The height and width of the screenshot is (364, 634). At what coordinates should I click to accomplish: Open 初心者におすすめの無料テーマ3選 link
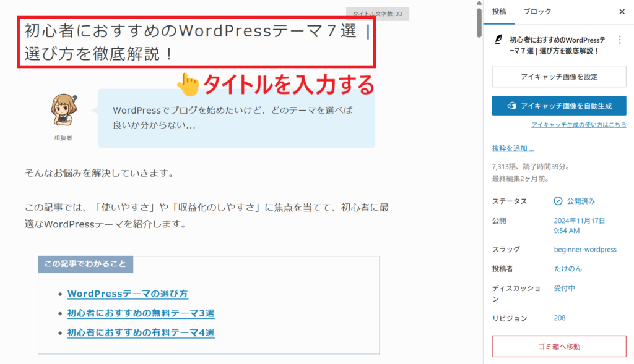141,313
